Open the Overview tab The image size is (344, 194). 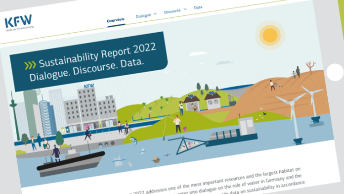[x=116, y=20]
